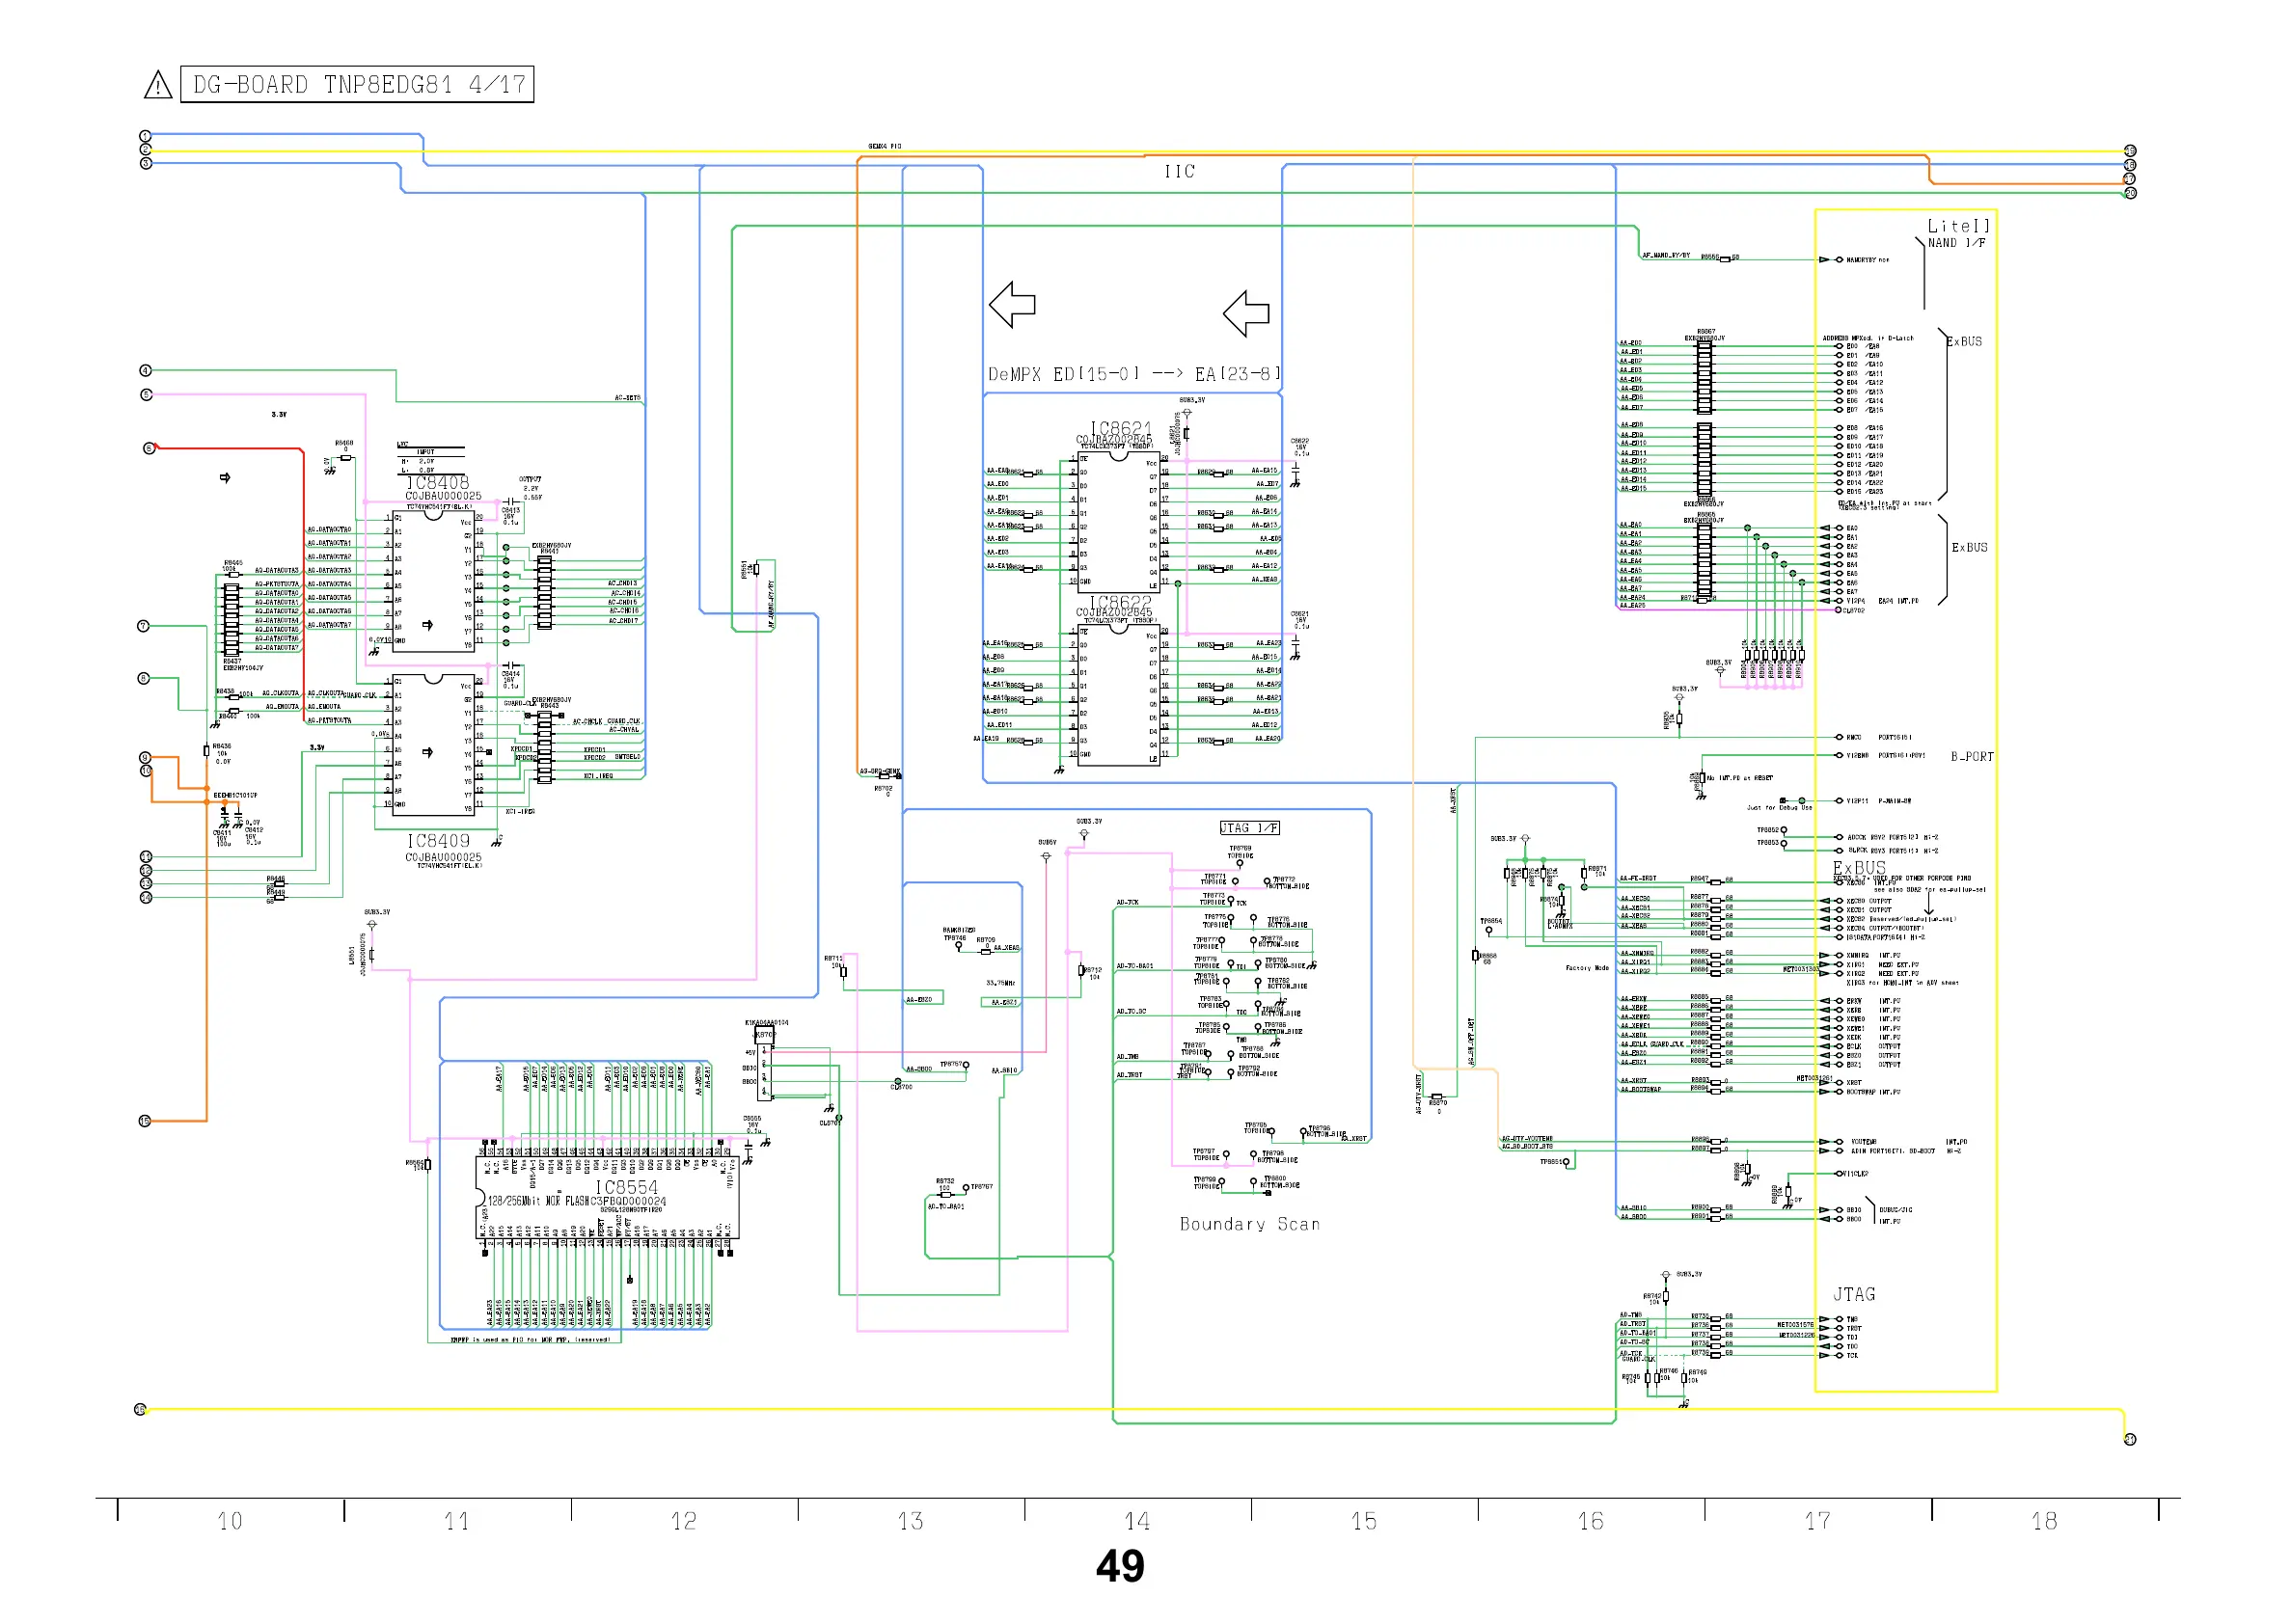Select the DG-BOARD TNP8EDG81 4/17 title box

(x=357, y=85)
